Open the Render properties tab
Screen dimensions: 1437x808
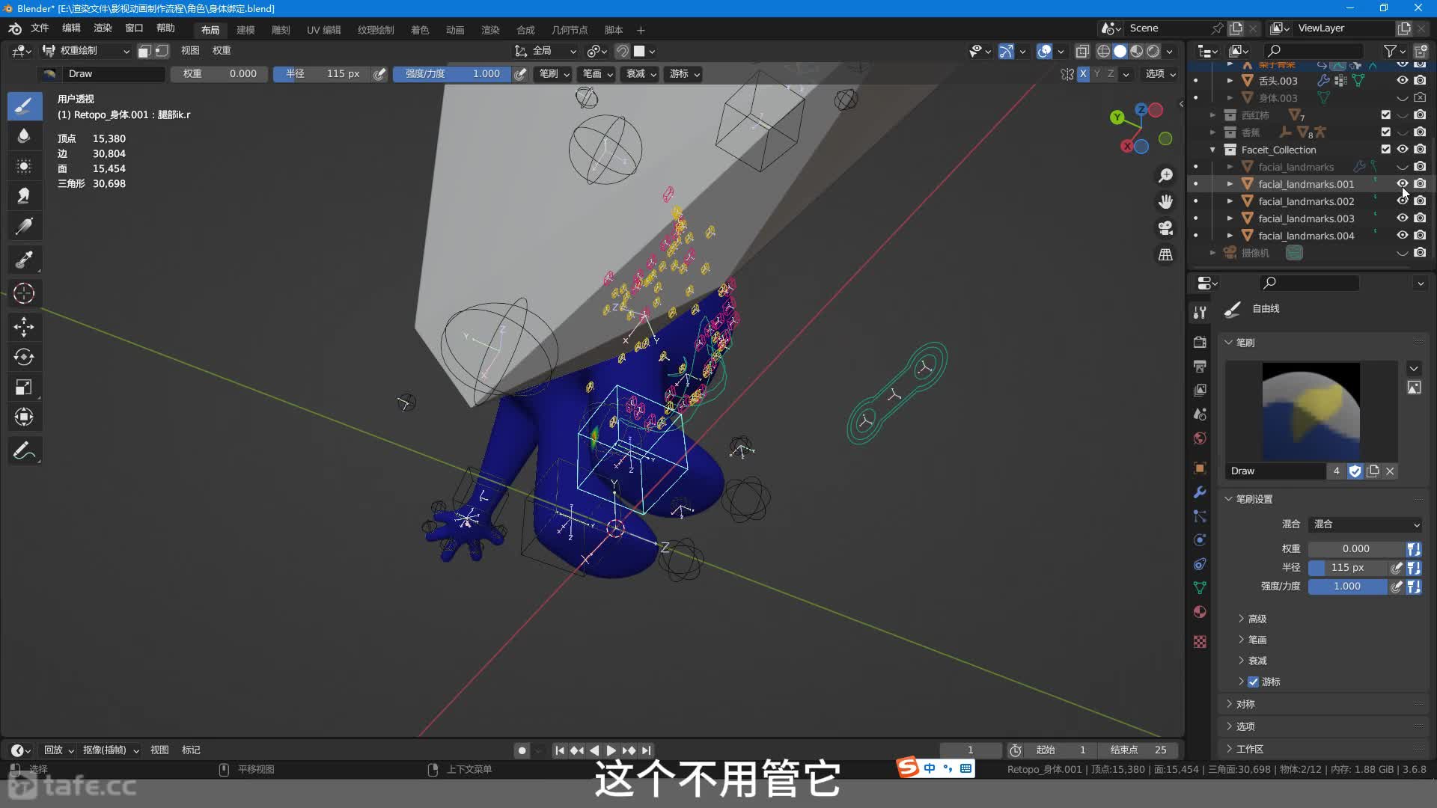(1200, 342)
